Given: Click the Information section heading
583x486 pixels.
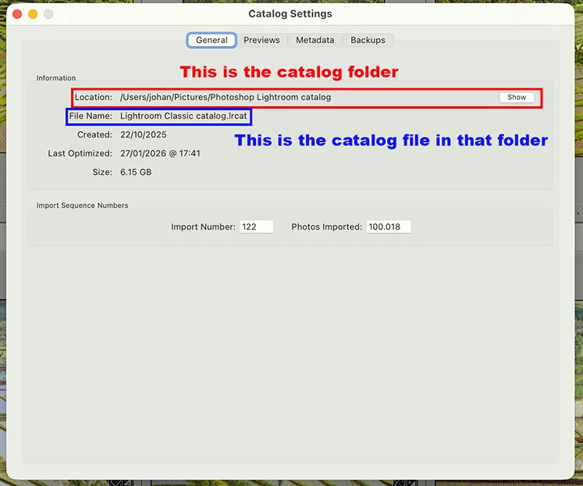Looking at the screenshot, I should 55,78.
